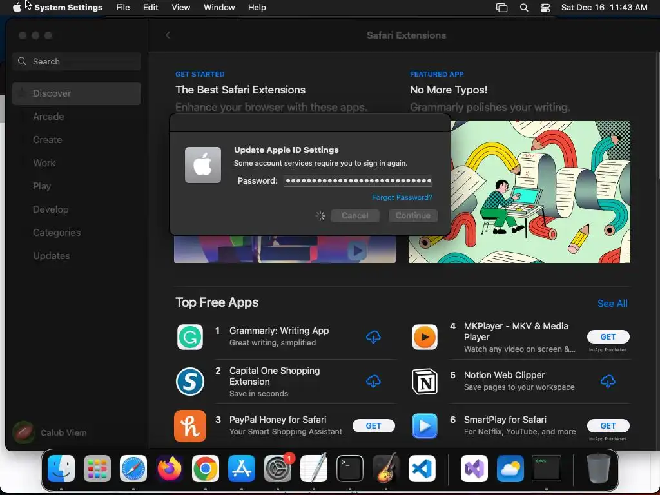The height and width of the screenshot is (495, 660).
Task: Open The Best Safari Extensions story title
Action: pos(240,90)
